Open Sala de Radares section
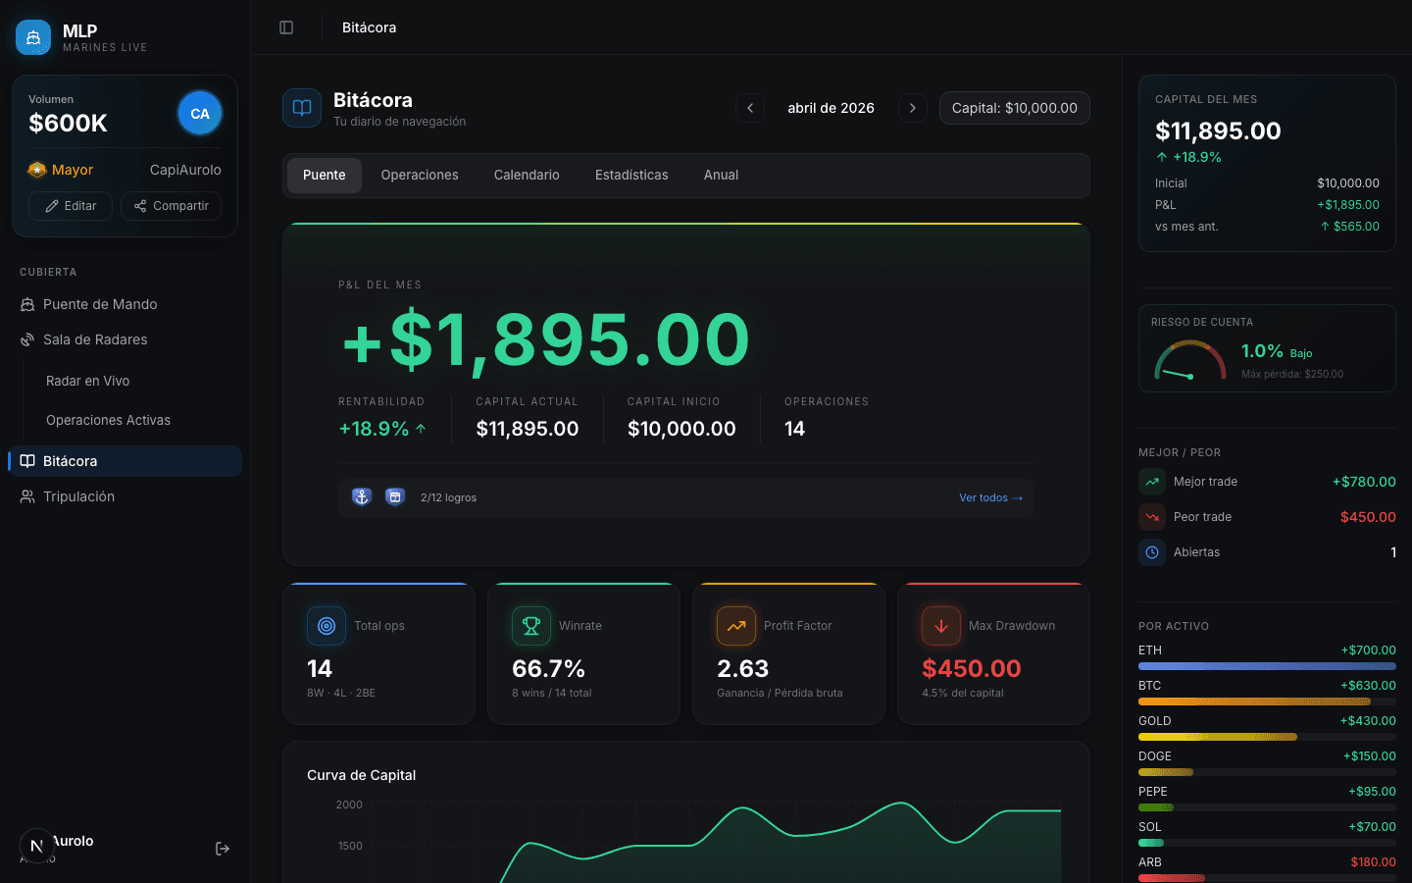Image resolution: width=1412 pixels, height=883 pixels. pos(125,339)
